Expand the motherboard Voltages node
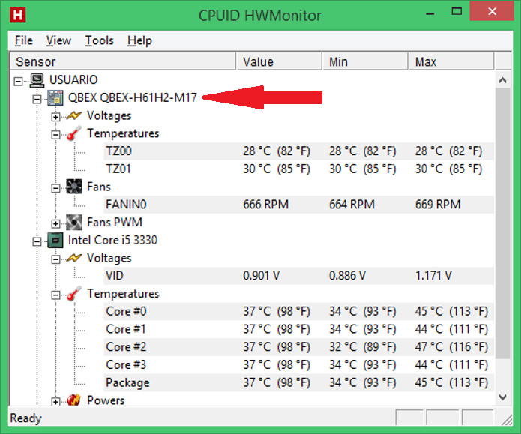 tap(55, 117)
